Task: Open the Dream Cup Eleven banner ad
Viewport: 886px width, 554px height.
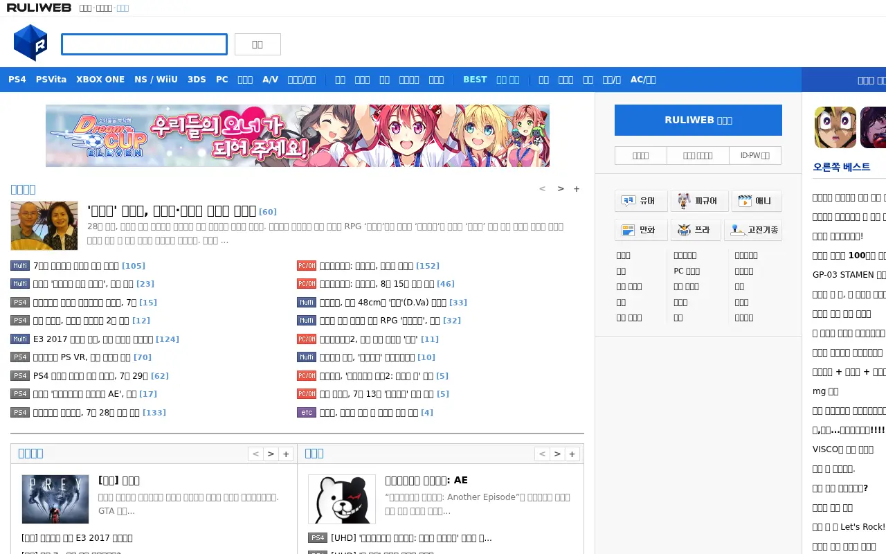Action: [298, 136]
